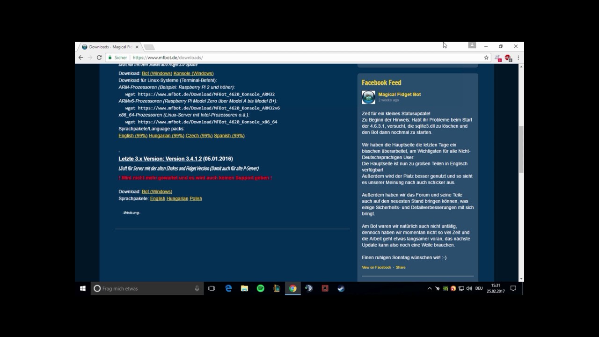Open the extension icon left of AdBlock

click(498, 58)
